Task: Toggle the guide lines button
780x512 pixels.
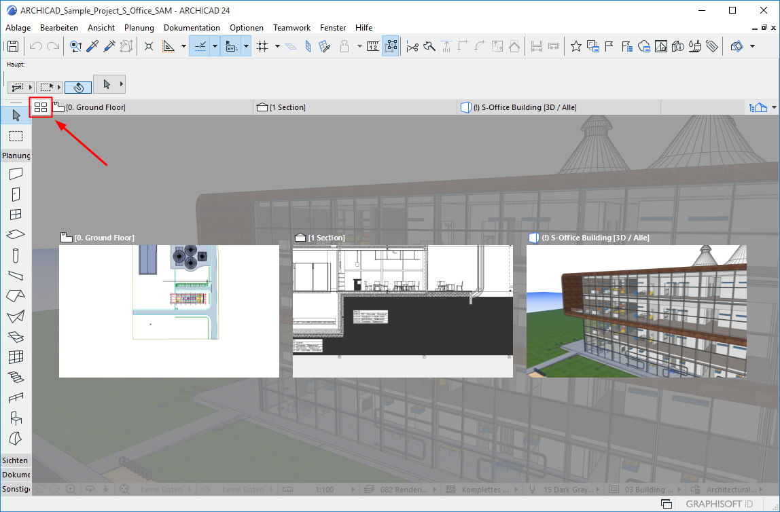Action: [x=168, y=46]
